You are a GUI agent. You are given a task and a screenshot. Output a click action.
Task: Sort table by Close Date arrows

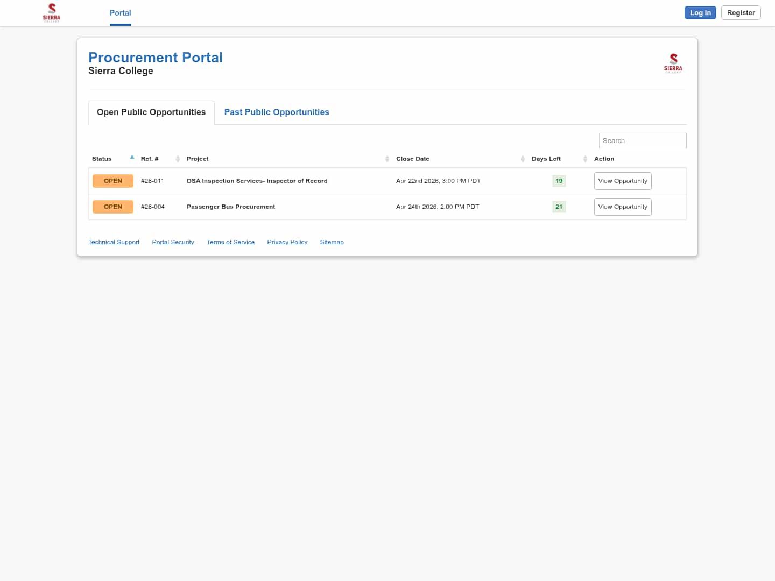click(523, 159)
